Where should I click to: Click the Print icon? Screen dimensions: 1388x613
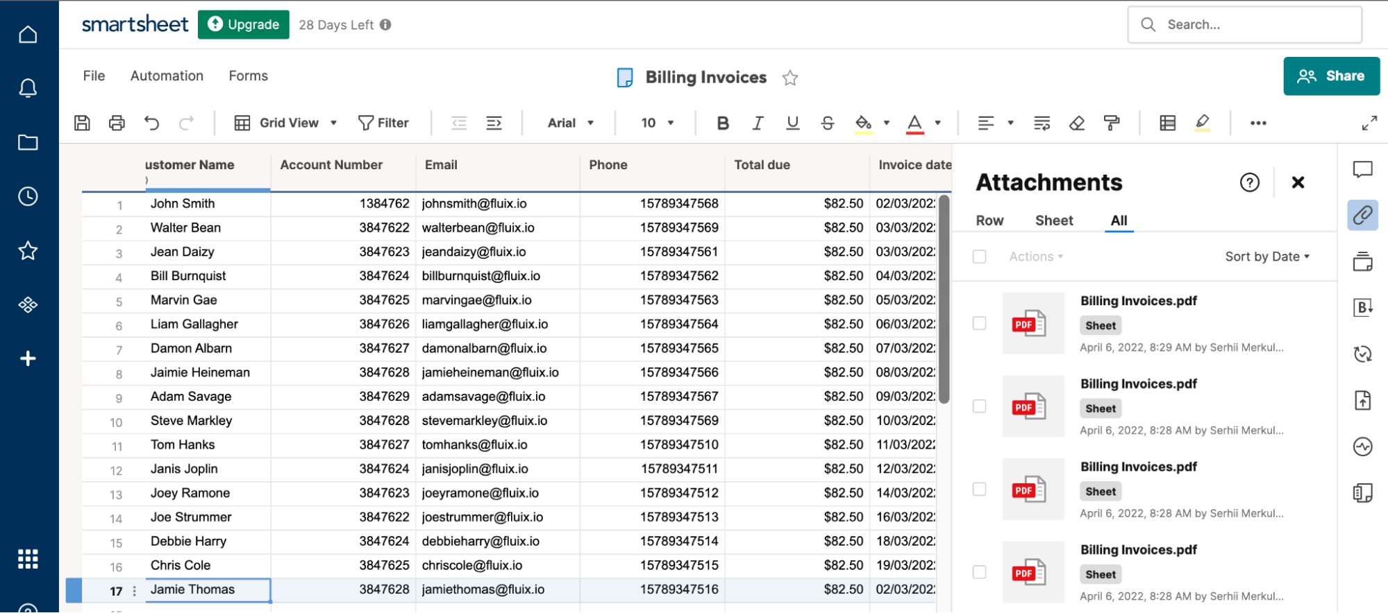pyautogui.click(x=117, y=123)
